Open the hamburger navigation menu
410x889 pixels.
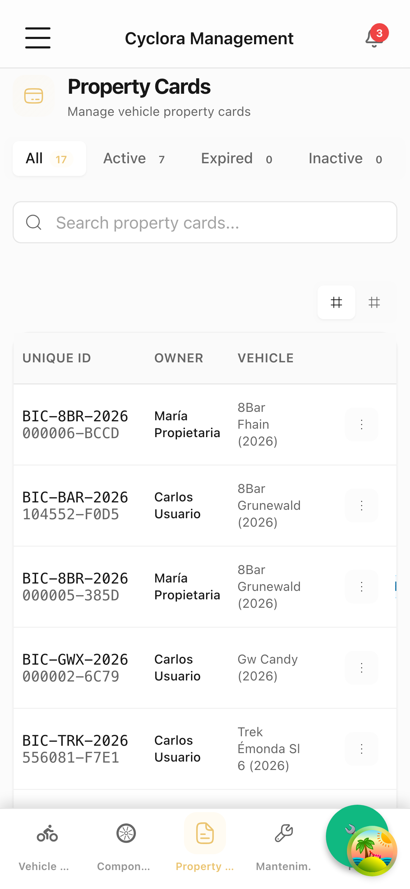coord(38,38)
